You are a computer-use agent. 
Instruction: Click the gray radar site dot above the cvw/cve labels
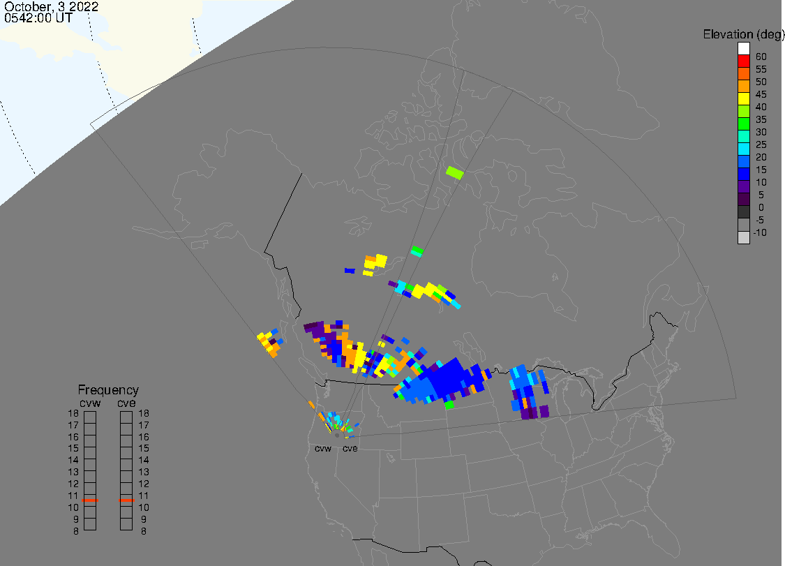337,435
